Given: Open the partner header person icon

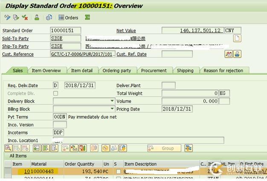Looking at the screenshot, I should 37,17.
